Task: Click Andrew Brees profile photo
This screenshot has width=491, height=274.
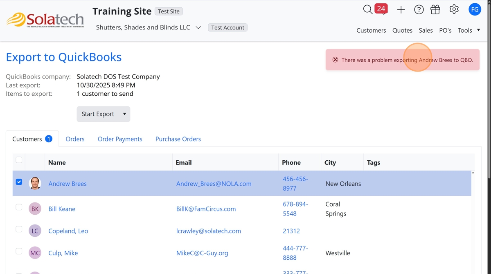Action: click(x=35, y=183)
